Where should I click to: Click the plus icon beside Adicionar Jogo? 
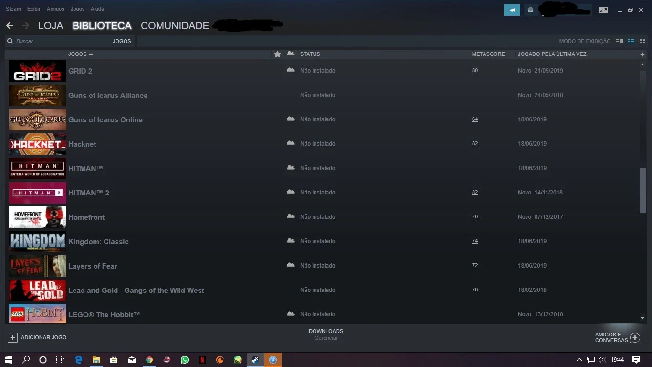tap(12, 337)
